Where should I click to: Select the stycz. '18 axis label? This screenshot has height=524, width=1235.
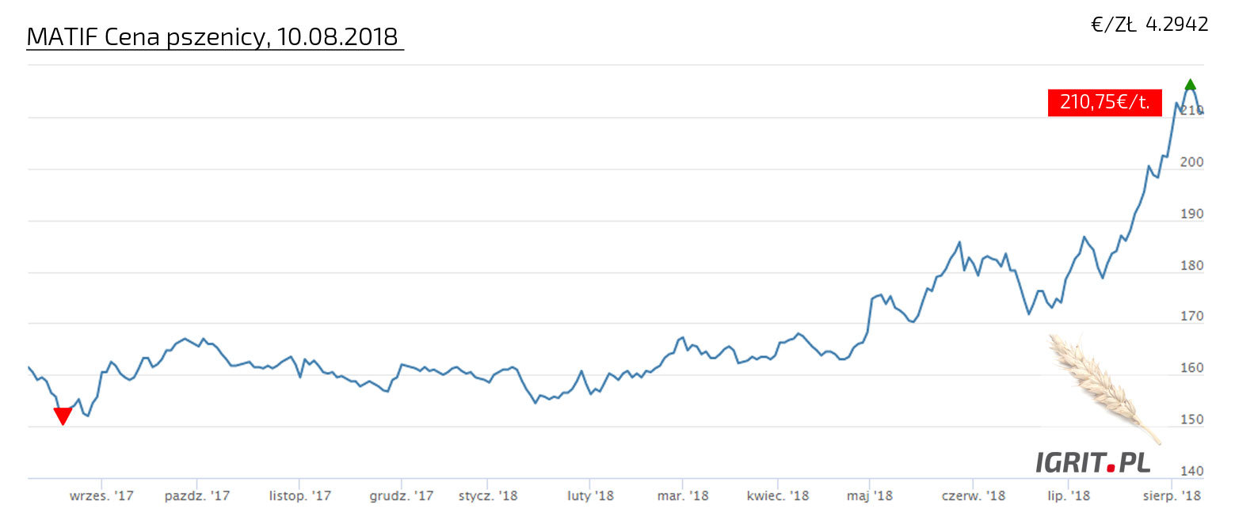[488, 496]
